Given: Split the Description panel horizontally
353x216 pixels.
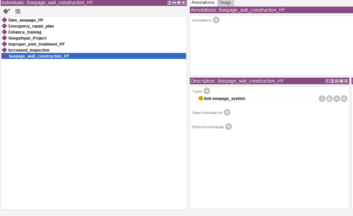Looking at the screenshot, I should pyautogui.click(x=337, y=81).
